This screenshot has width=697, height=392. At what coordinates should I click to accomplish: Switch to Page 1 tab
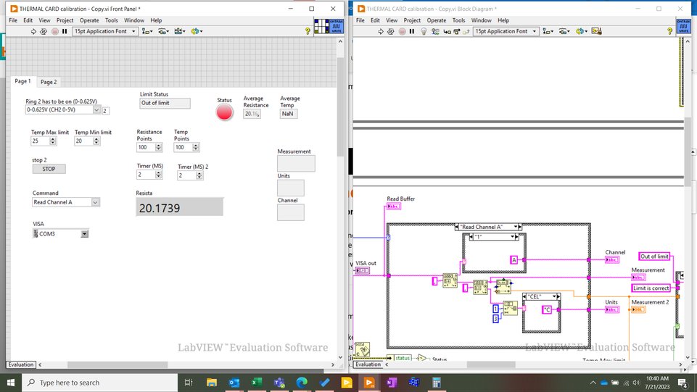pos(22,81)
